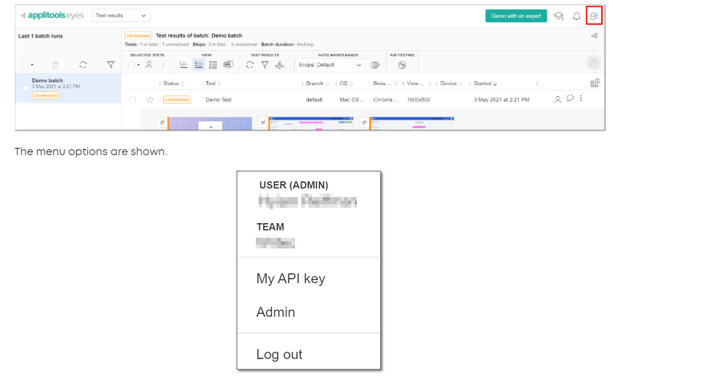The image size is (703, 385).
Task: Open the third step thumbnail
Action: (412, 123)
